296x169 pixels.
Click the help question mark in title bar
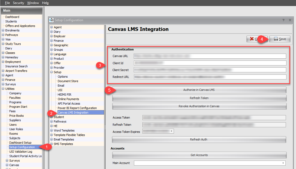click(283, 20)
